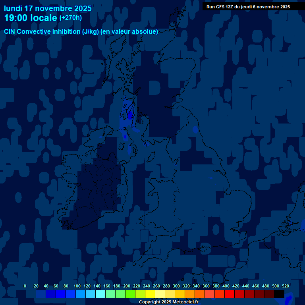Click the Run GFS 12Z banner
The width and height of the screenshot is (305, 305).
coord(248,7)
